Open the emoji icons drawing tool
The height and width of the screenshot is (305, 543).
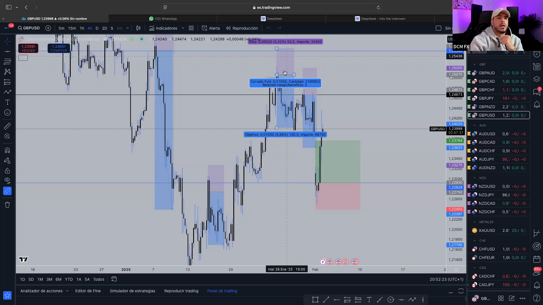[x=7, y=113]
